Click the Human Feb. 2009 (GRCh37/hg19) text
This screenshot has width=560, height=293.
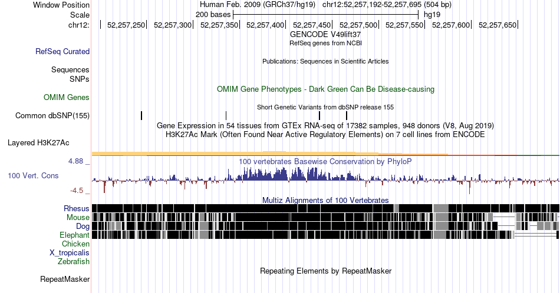pyautogui.click(x=258, y=5)
